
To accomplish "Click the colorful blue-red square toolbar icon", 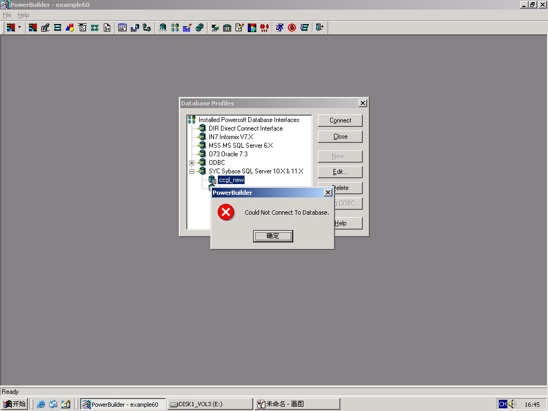I will point(252,28).
